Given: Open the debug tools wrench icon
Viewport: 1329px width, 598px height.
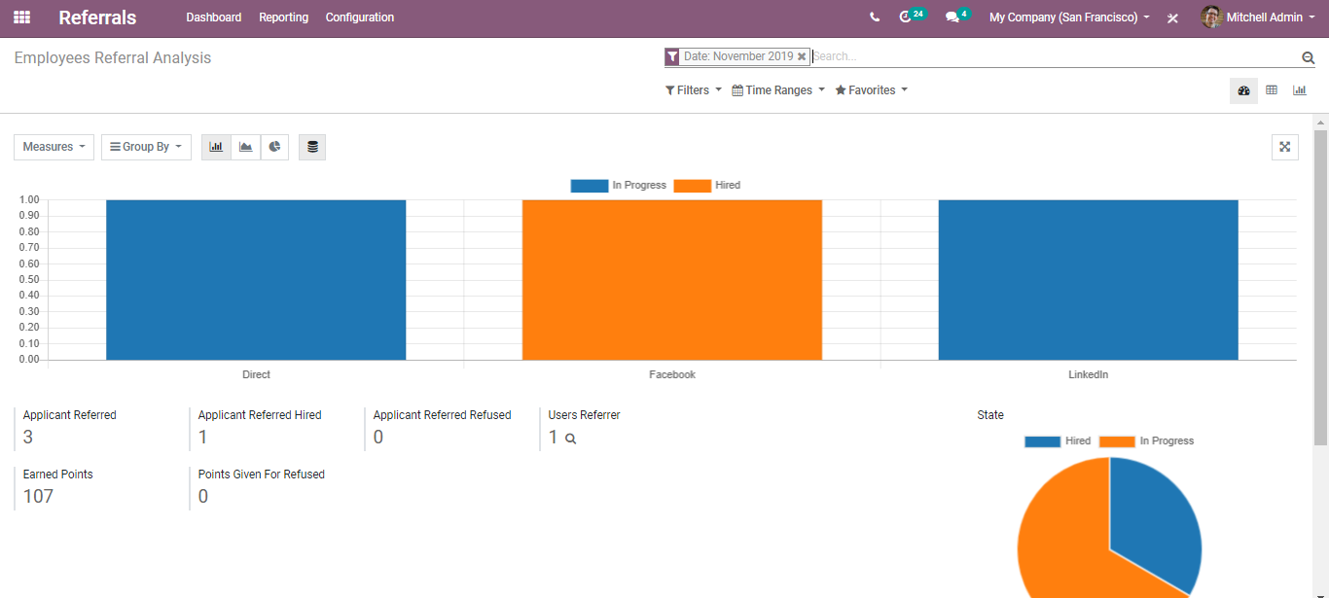Looking at the screenshot, I should (x=1172, y=18).
